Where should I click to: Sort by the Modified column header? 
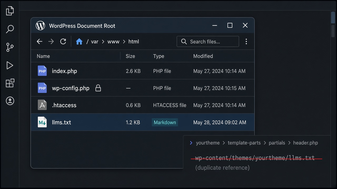pyautogui.click(x=203, y=56)
